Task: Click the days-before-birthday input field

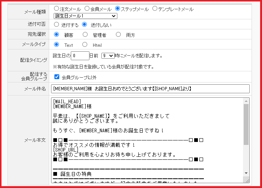Action: [80, 56]
